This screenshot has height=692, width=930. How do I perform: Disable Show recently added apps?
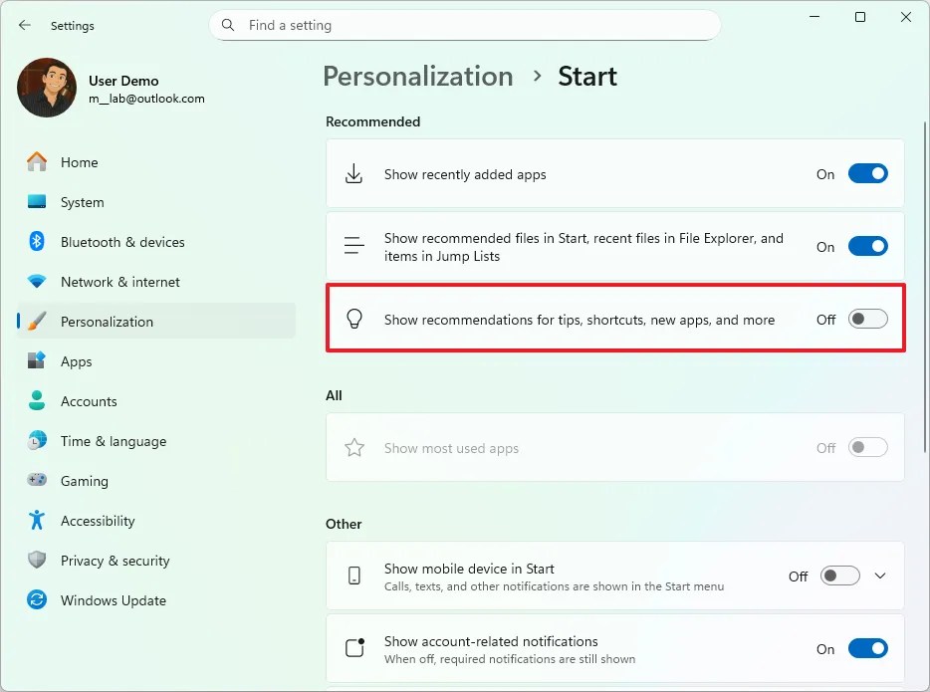[x=867, y=173]
